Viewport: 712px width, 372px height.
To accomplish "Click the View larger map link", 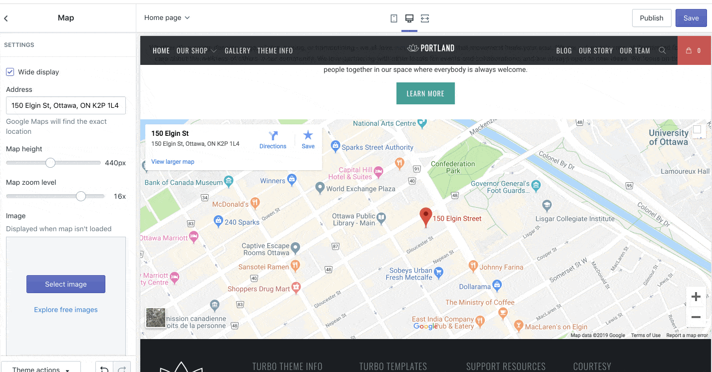I will [173, 162].
